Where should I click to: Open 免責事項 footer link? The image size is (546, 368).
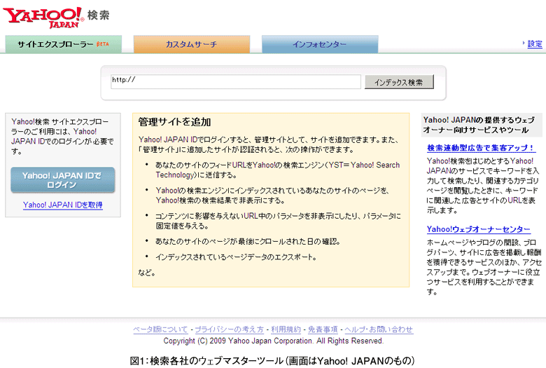323,329
